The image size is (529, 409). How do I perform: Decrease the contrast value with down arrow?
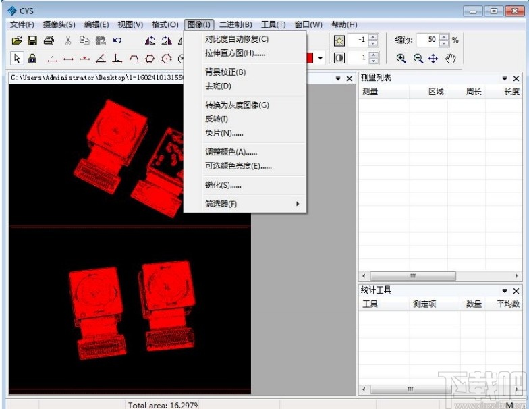373,61
